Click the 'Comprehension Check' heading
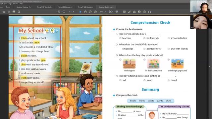 [150, 22]
